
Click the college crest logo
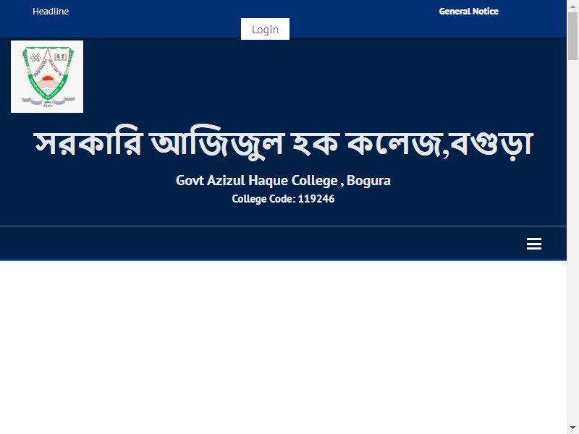click(x=47, y=77)
